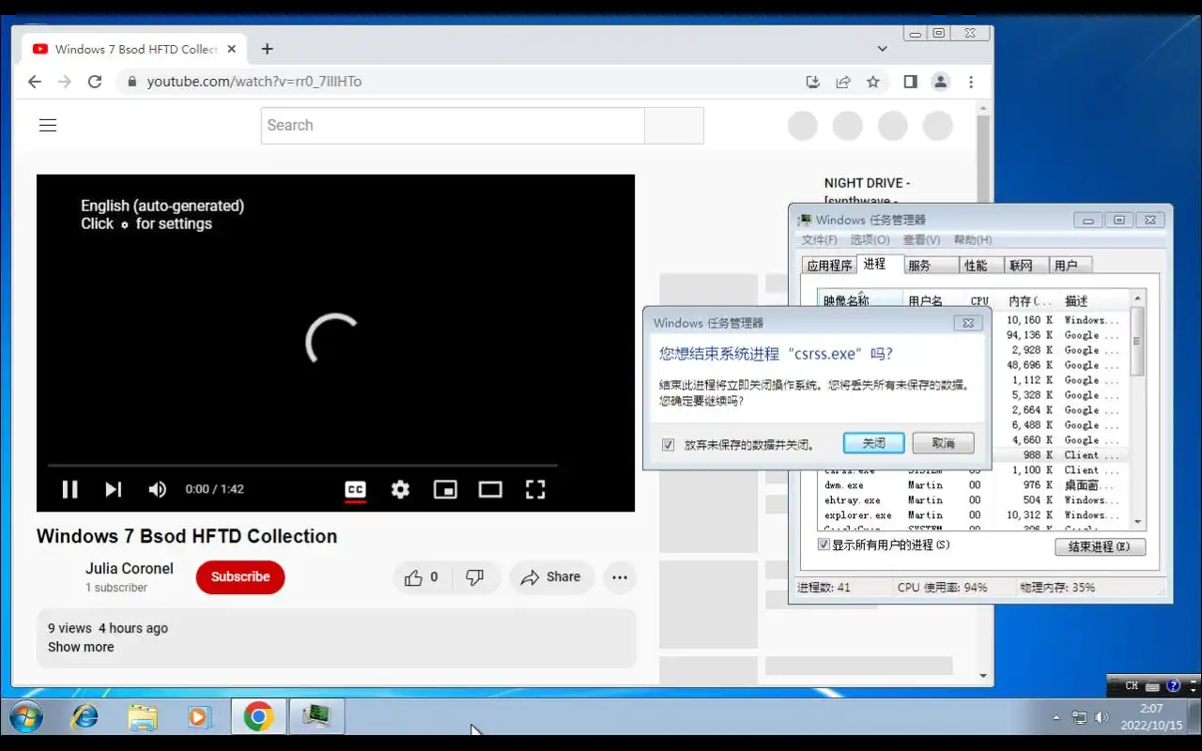The width and height of the screenshot is (1202, 751).
Task: Expand description with Show more
Action: pos(81,647)
